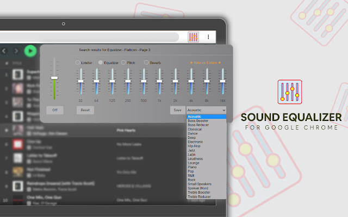Click the green play button

point(31,51)
